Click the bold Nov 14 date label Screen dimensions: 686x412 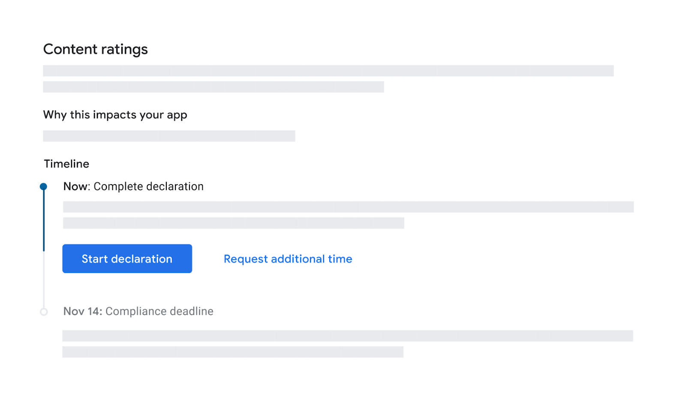coord(81,311)
